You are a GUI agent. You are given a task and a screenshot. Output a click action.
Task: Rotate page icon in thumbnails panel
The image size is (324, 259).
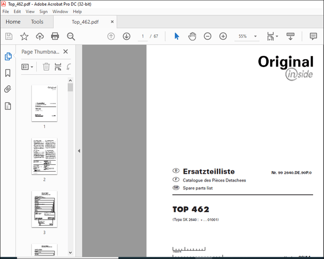pyautogui.click(x=68, y=67)
